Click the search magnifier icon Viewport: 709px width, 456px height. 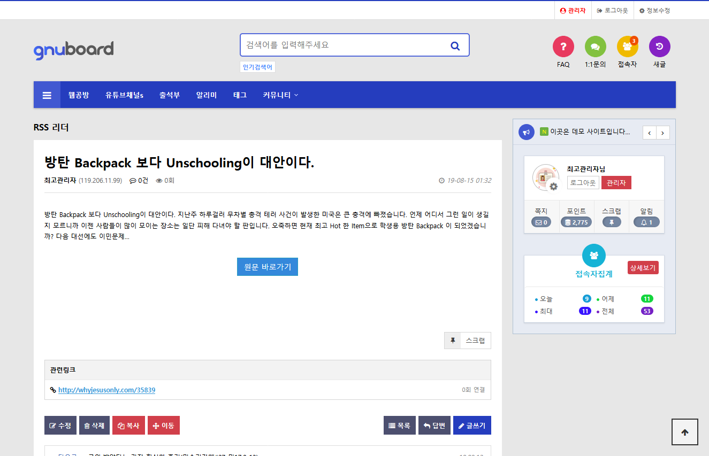click(455, 45)
